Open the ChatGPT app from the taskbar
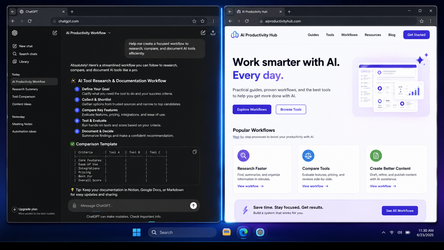Screen dimensions: 444x250 pyautogui.click(x=260, y=232)
